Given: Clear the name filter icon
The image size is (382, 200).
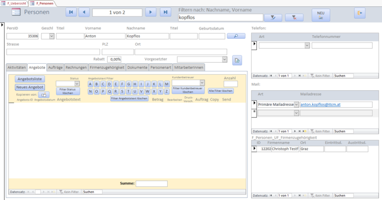Looking at the screenshot, I should (295, 18).
